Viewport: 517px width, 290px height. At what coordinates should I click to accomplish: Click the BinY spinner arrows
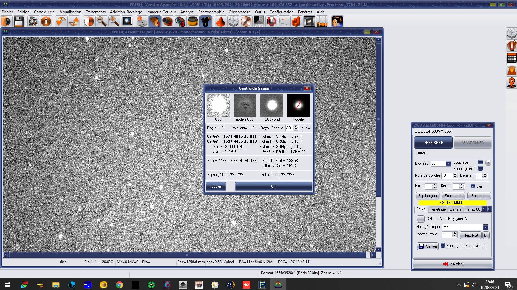coord(462,186)
